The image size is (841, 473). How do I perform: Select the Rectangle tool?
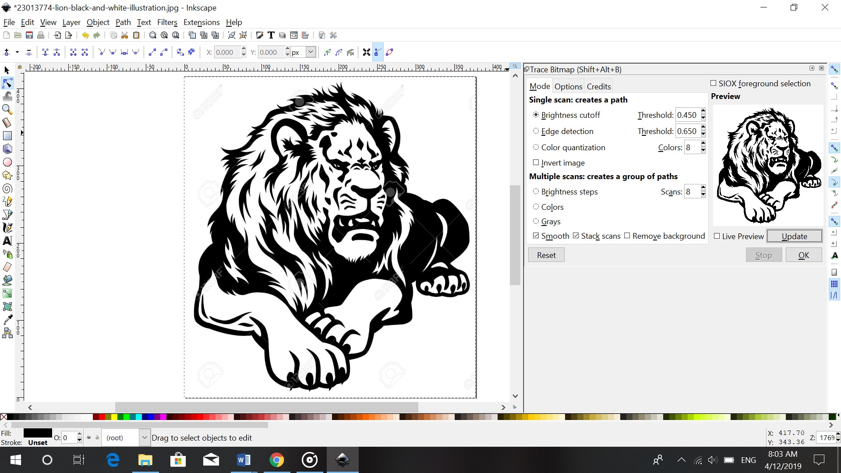[x=7, y=136]
